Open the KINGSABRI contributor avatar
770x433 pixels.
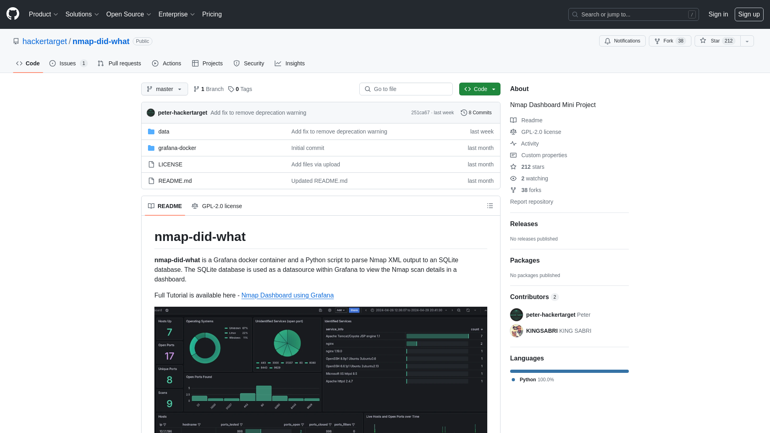517,331
